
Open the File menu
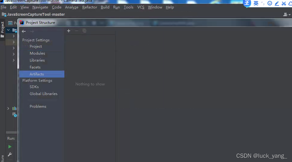[3, 7]
